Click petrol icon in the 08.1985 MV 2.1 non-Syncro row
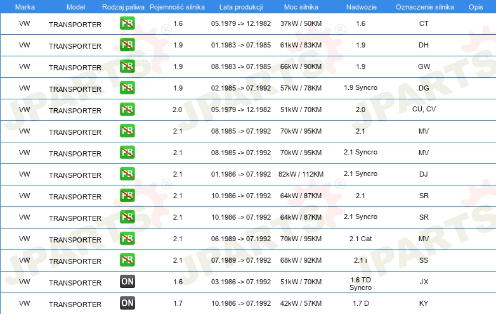 pyautogui.click(x=127, y=130)
